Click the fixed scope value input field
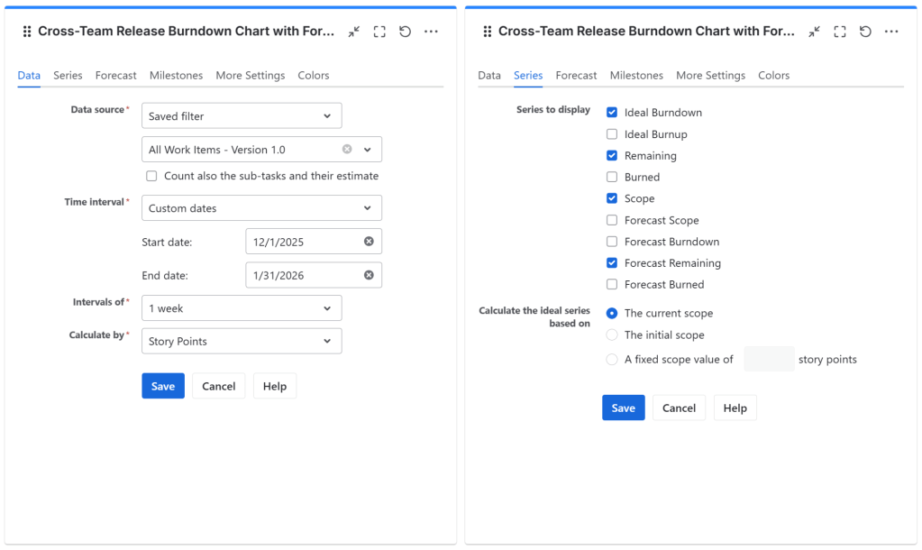The image size is (922, 550). coord(768,360)
